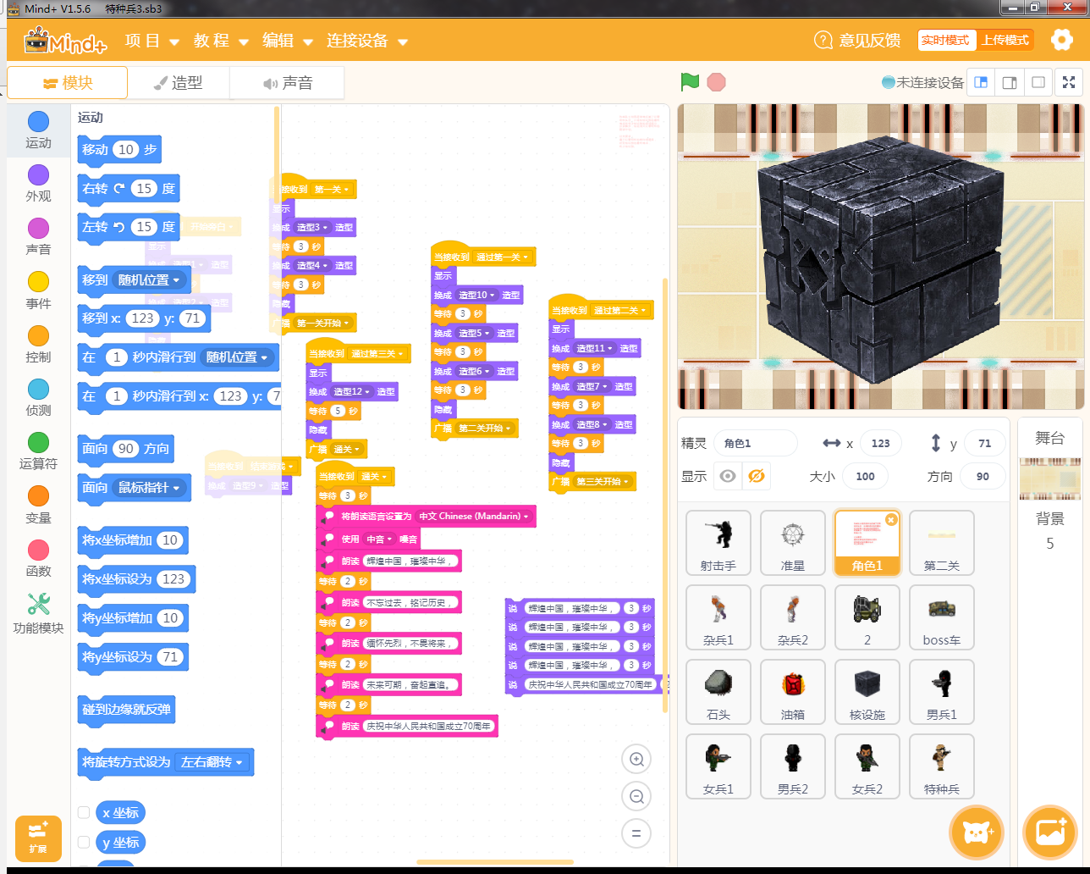Select the 油箱 fuel tank sprite
The image size is (1090, 874).
(x=793, y=692)
